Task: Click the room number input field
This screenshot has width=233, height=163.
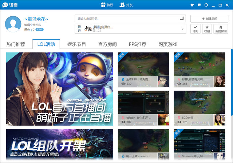Action: [130, 19]
